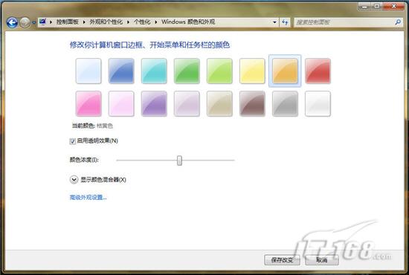Choose the purple color swatch
409x275 pixels.
click(154, 103)
